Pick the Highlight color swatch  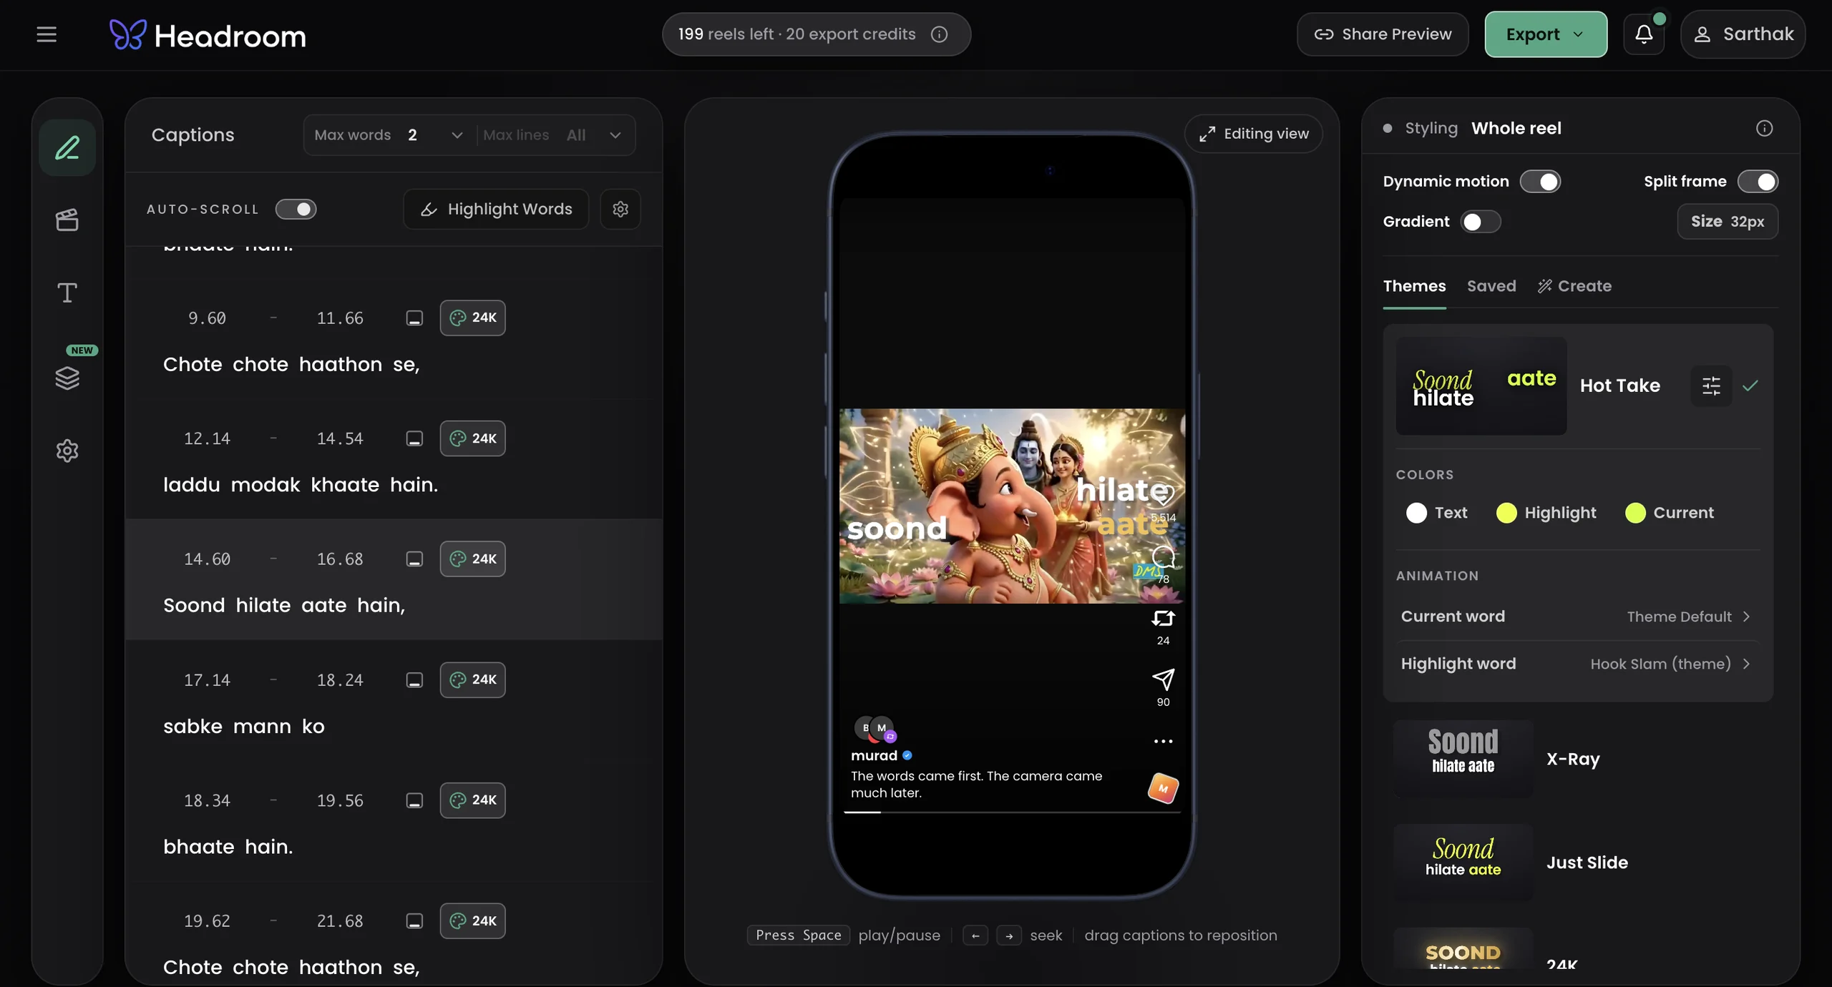(x=1506, y=513)
